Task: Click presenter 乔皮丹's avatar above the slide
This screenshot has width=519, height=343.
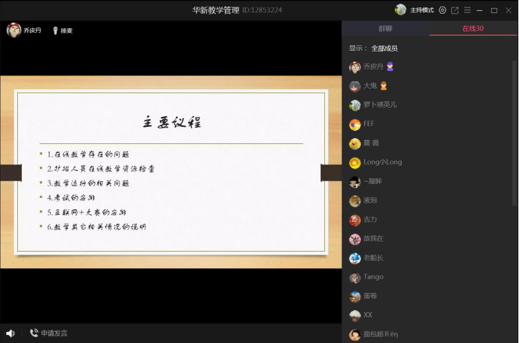Action: click(13, 30)
